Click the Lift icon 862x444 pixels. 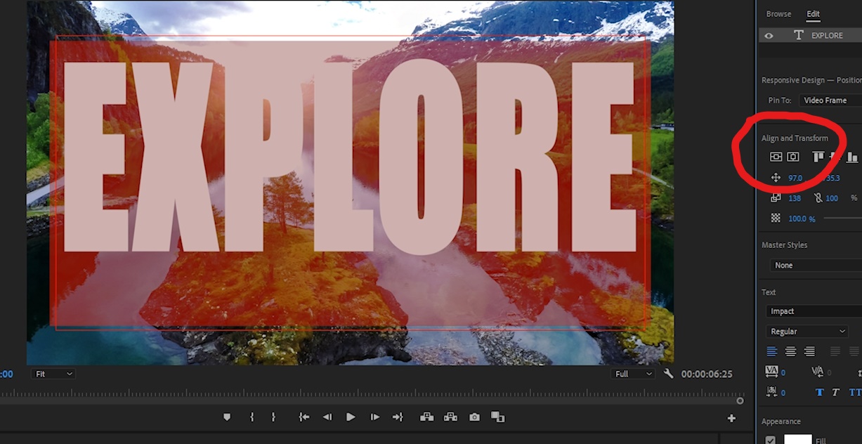(426, 417)
